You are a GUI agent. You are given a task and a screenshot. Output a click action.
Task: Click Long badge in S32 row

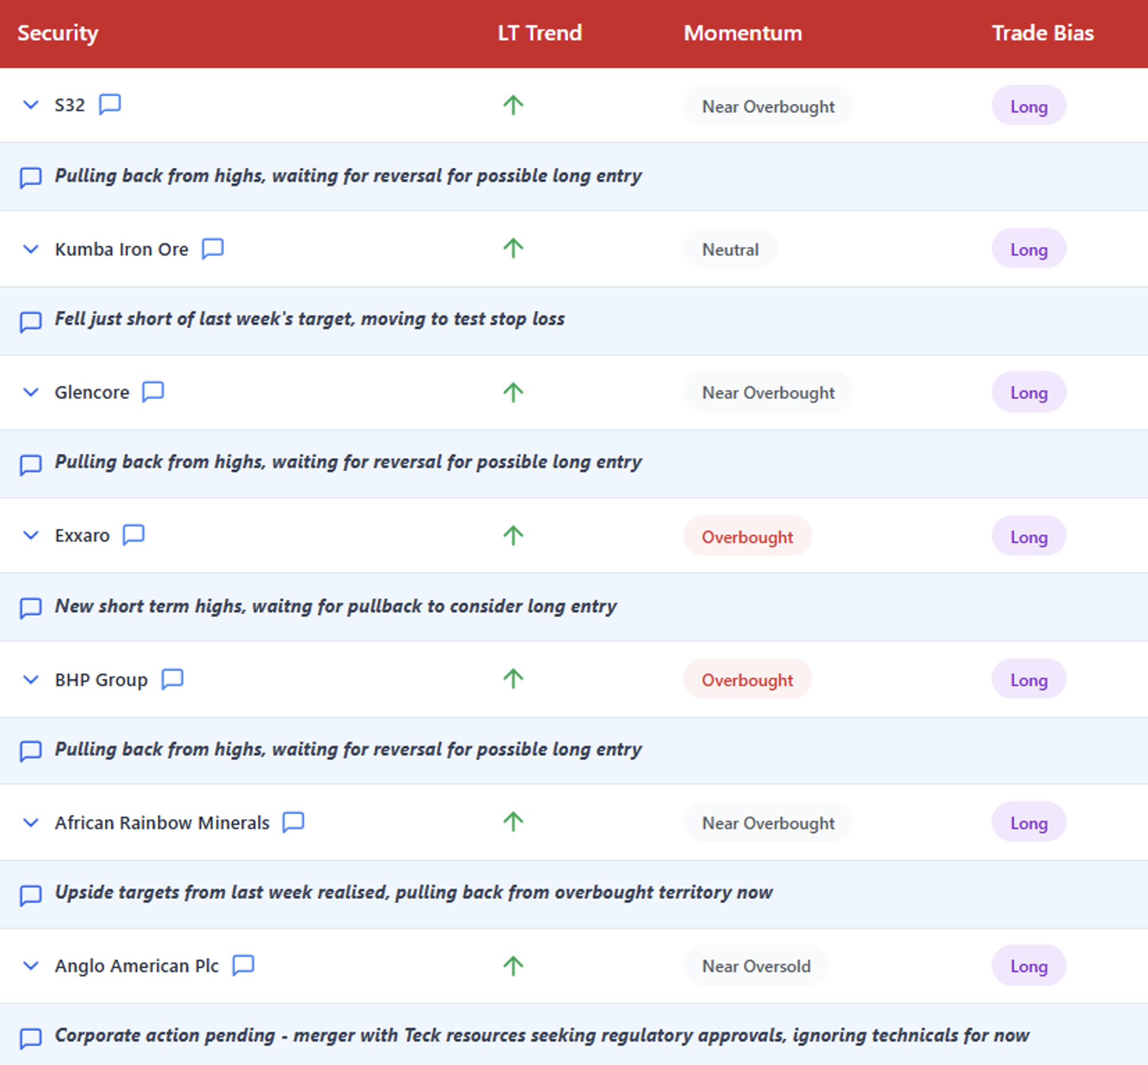click(1028, 106)
